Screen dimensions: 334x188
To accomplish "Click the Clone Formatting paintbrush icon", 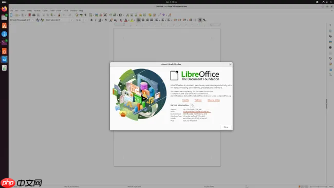I will pos(59,15).
